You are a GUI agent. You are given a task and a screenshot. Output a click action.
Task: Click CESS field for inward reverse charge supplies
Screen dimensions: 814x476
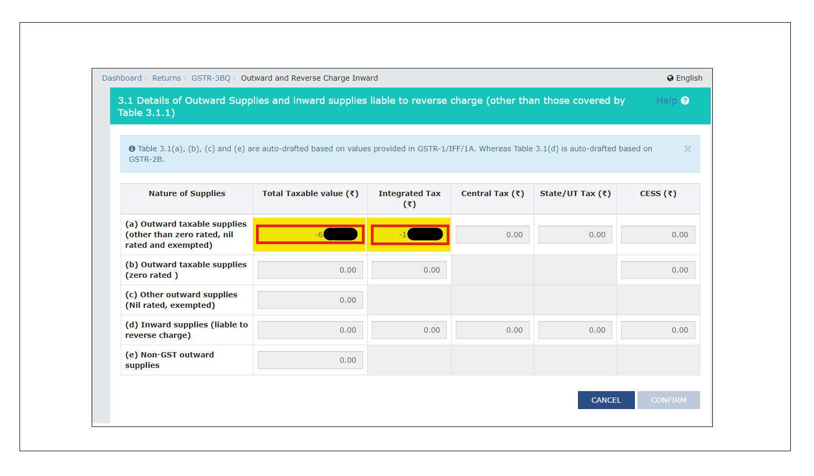[658, 330]
